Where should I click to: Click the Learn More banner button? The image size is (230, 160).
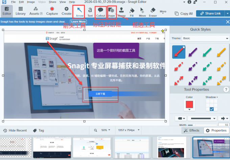click(x=78, y=22)
